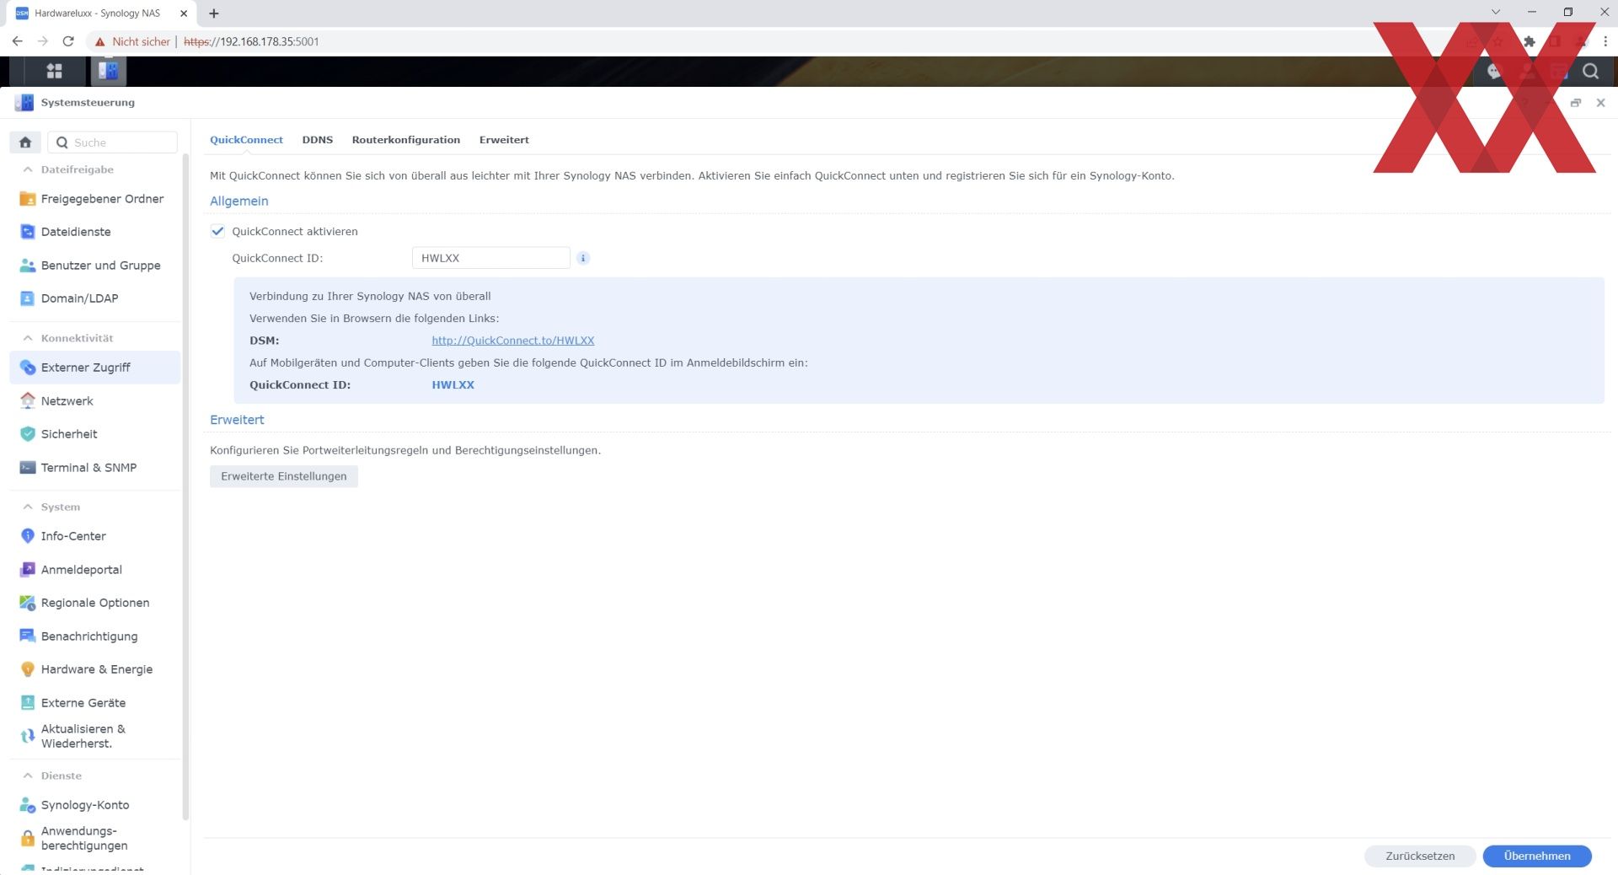The width and height of the screenshot is (1618, 875).
Task: Click the Benachrichtigung icon
Action: [27, 636]
